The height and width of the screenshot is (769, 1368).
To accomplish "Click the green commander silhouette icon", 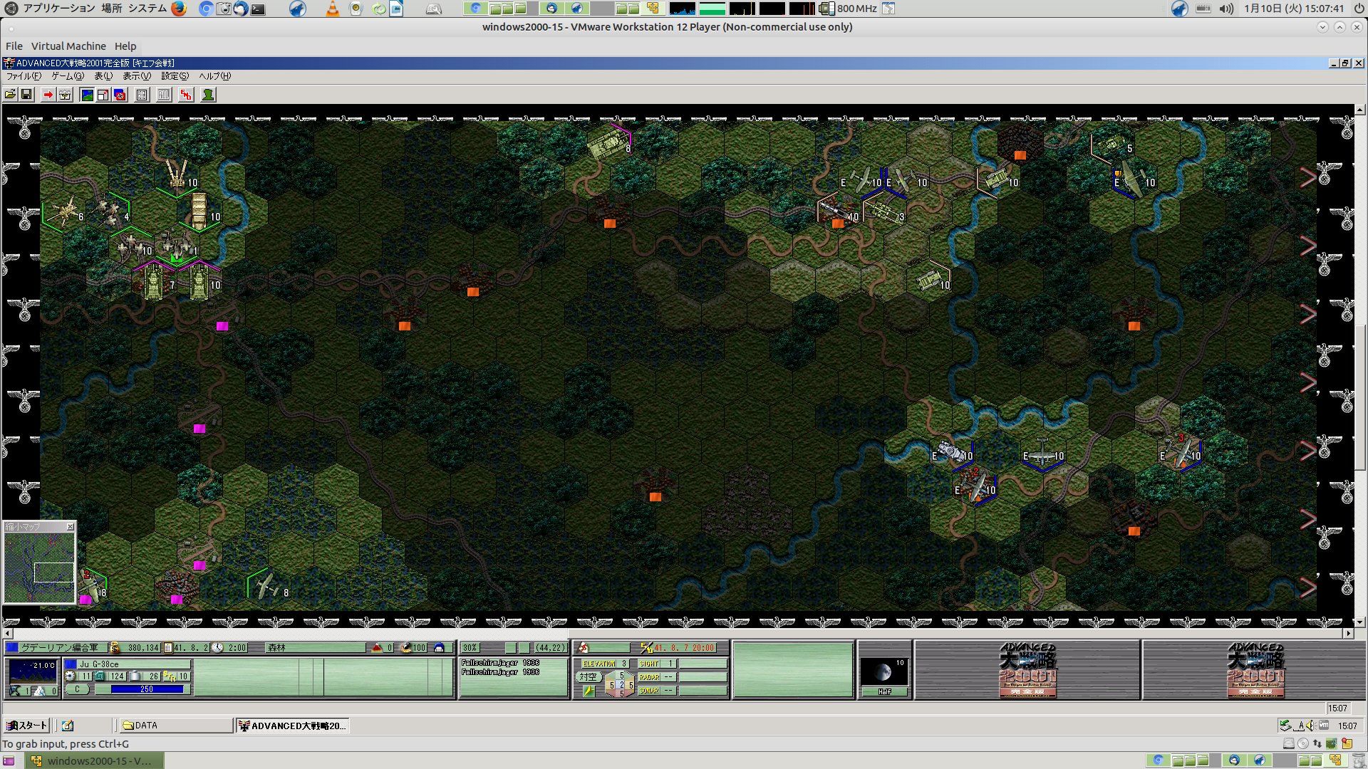I will tap(208, 95).
